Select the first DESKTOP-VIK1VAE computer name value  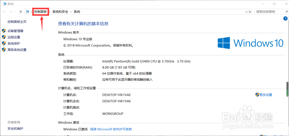point(116,95)
